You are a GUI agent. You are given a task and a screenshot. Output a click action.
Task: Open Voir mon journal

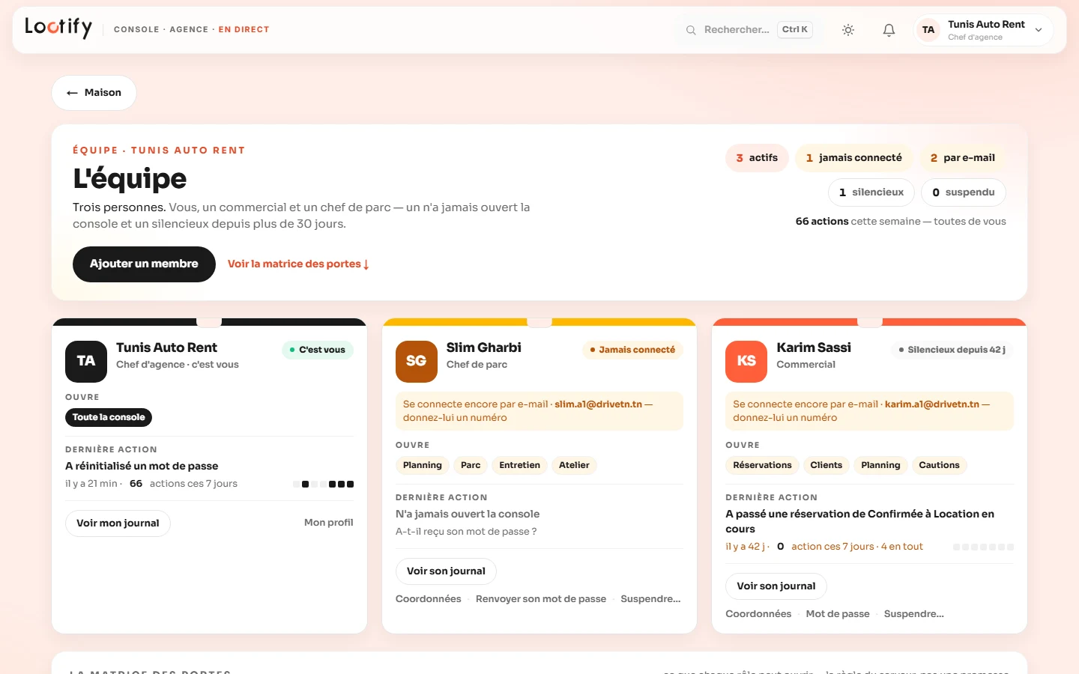118,523
